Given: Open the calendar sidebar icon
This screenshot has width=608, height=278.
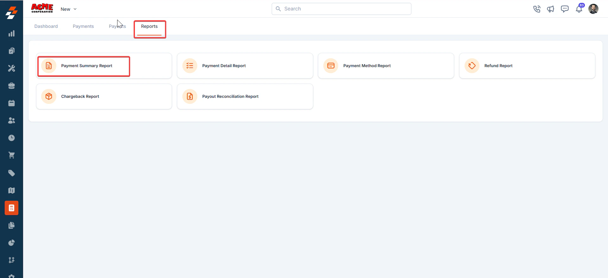Looking at the screenshot, I should pyautogui.click(x=11, y=103).
